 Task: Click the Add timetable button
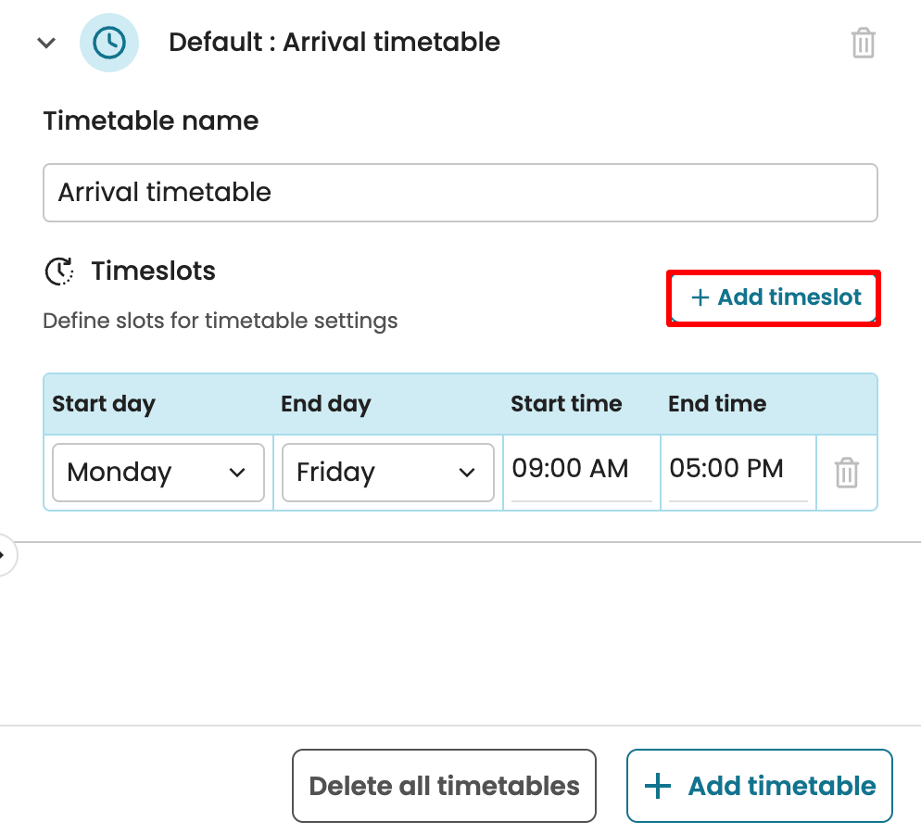[759, 786]
